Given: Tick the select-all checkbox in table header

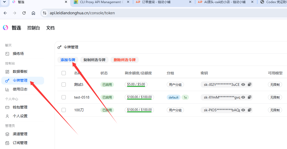Looking at the screenshot, I should tap(64, 73).
